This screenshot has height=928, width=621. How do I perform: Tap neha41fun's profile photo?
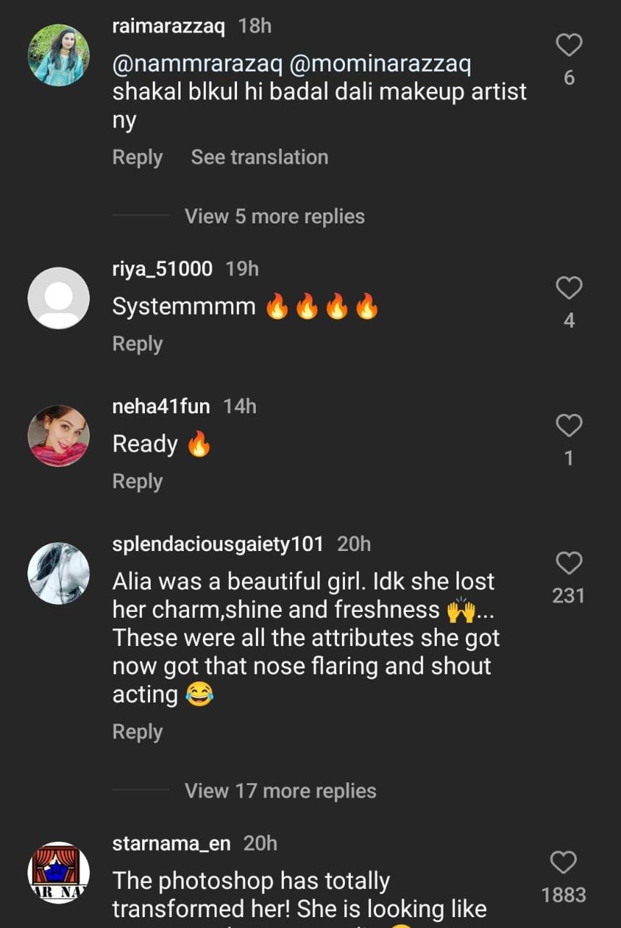pos(59,436)
